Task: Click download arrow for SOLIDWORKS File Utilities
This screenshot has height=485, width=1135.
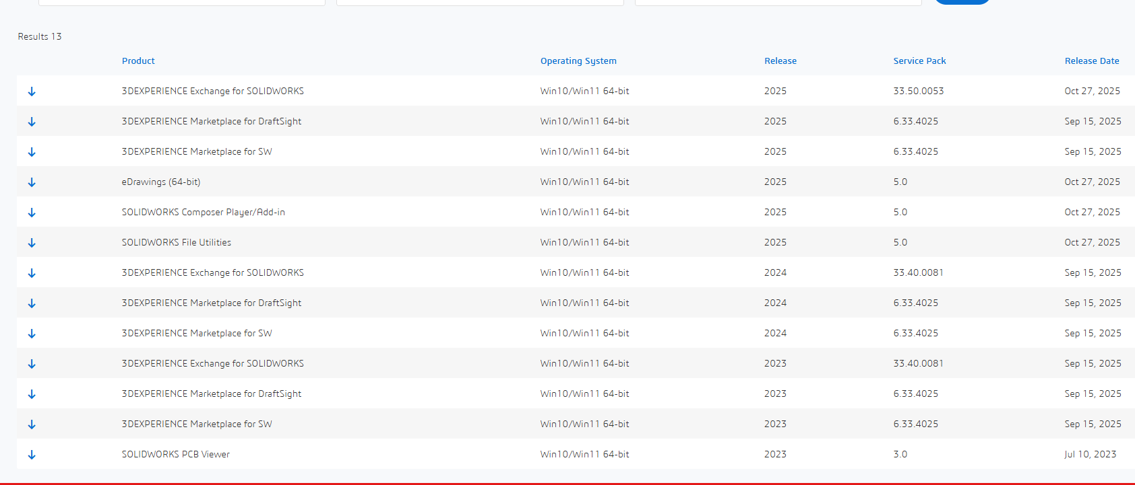Action: click(32, 243)
